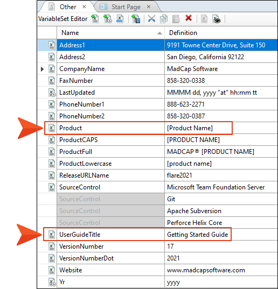Add a new date/time variable
The image size is (278, 289).
[x=108, y=19]
